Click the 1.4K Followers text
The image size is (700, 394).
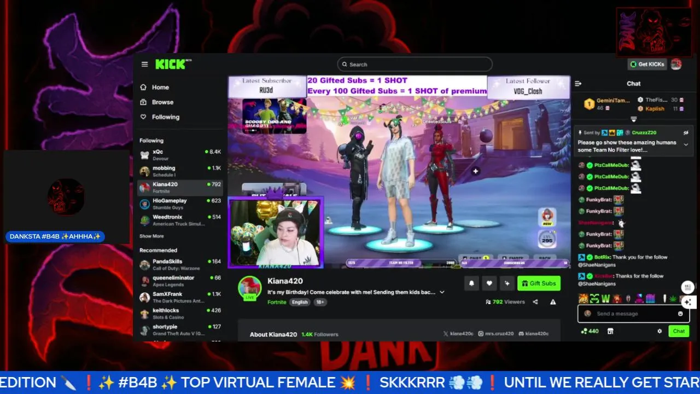pos(320,334)
